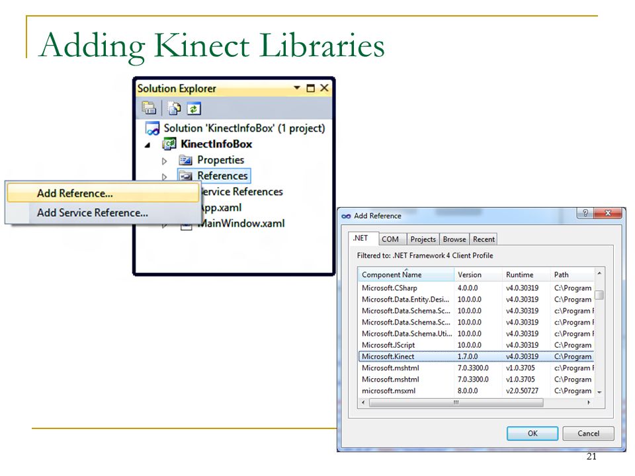Click version 8.0.0.0 in the msxml row
The image size is (635, 476).
tap(468, 391)
